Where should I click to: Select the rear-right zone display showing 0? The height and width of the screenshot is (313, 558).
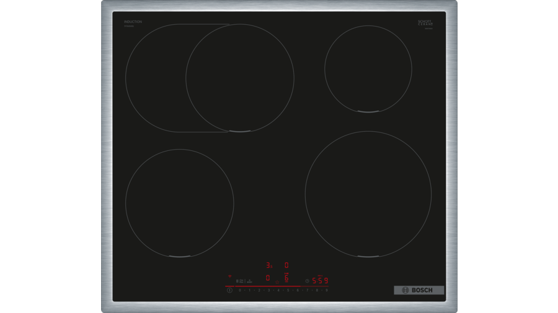click(286, 265)
